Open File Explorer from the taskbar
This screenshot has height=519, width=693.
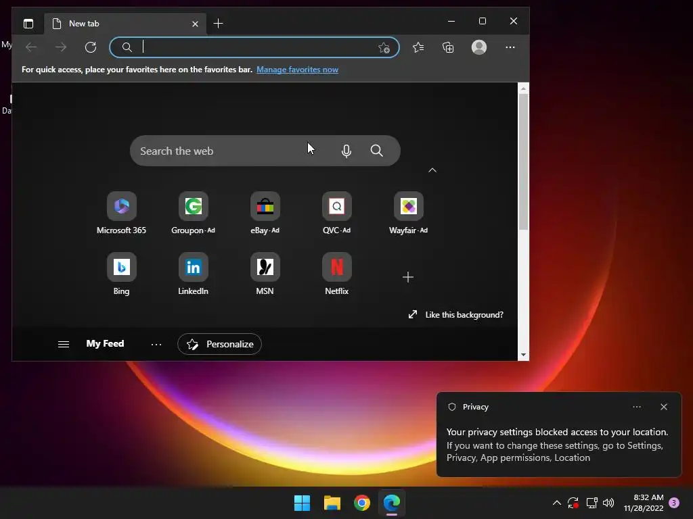pos(332,503)
